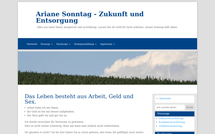Open the site title Ariane Sonntag link
The image size is (215, 134).
pos(90,17)
